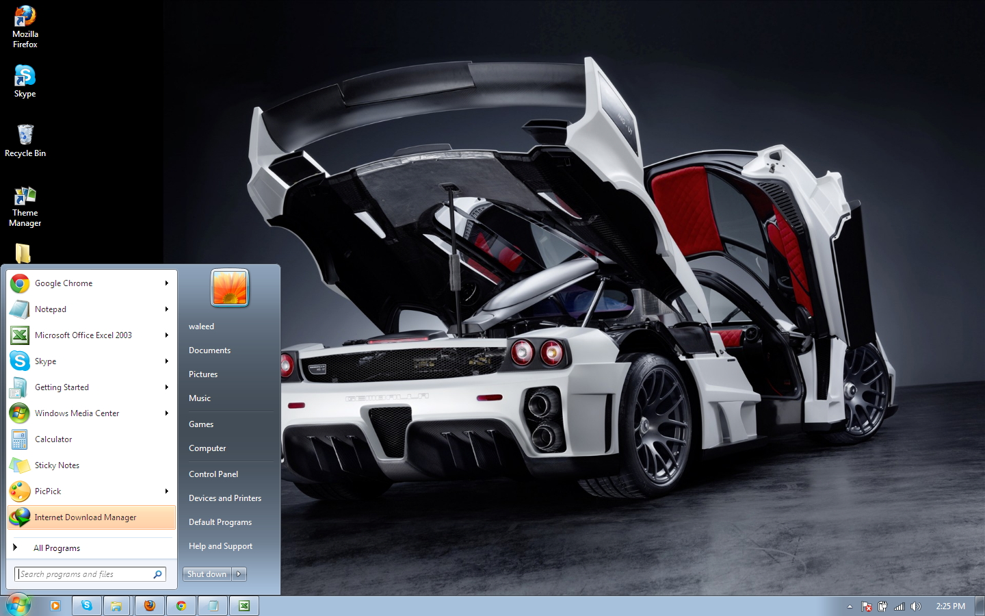Open Control Panel from the Start menu
Screen dimensions: 985x616
click(x=213, y=474)
